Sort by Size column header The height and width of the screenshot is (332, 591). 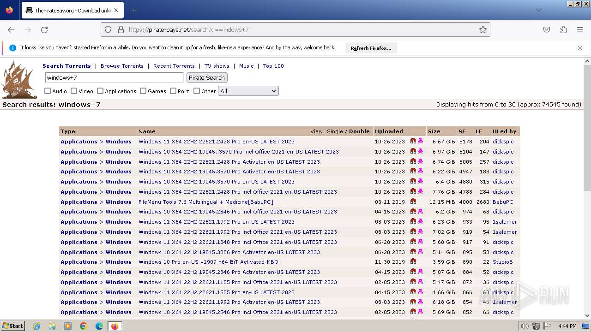pos(434,131)
